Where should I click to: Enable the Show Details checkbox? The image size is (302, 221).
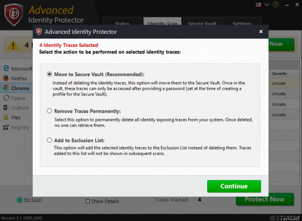click(88, 201)
